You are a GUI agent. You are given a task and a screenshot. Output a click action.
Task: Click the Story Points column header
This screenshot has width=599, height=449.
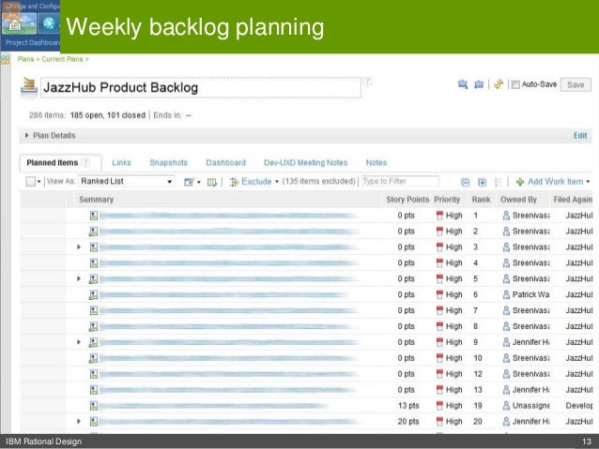(x=407, y=200)
